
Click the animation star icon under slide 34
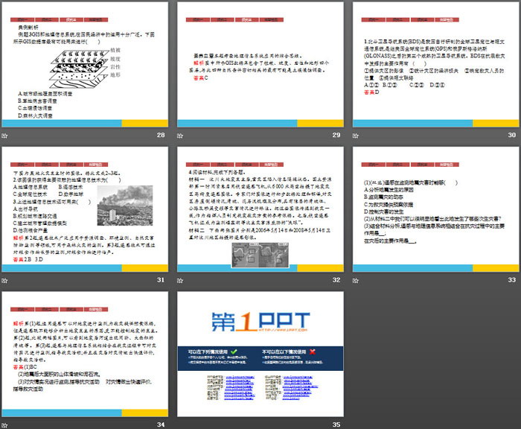pyautogui.click(x=4, y=425)
